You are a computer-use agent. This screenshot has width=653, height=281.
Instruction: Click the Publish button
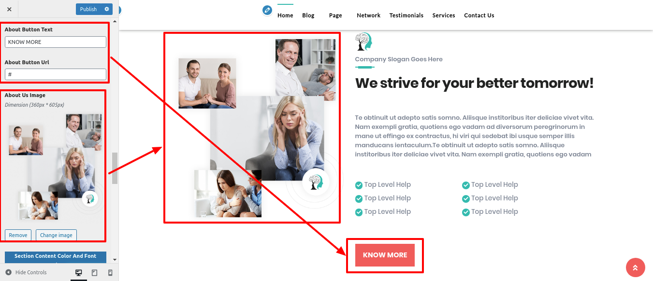88,9
